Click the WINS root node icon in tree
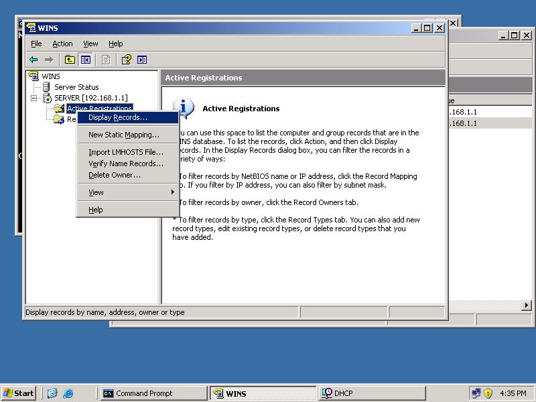This screenshot has height=402, width=536. [33, 75]
